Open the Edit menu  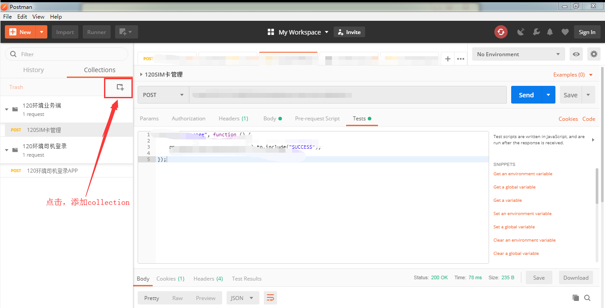22,16
